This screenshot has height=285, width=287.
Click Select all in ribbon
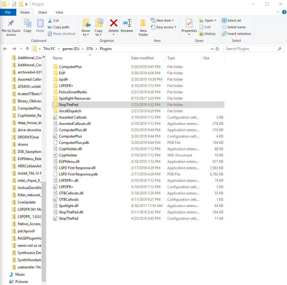pos(231,20)
